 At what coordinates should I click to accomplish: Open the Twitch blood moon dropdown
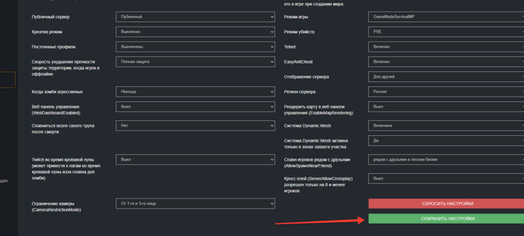195,160
